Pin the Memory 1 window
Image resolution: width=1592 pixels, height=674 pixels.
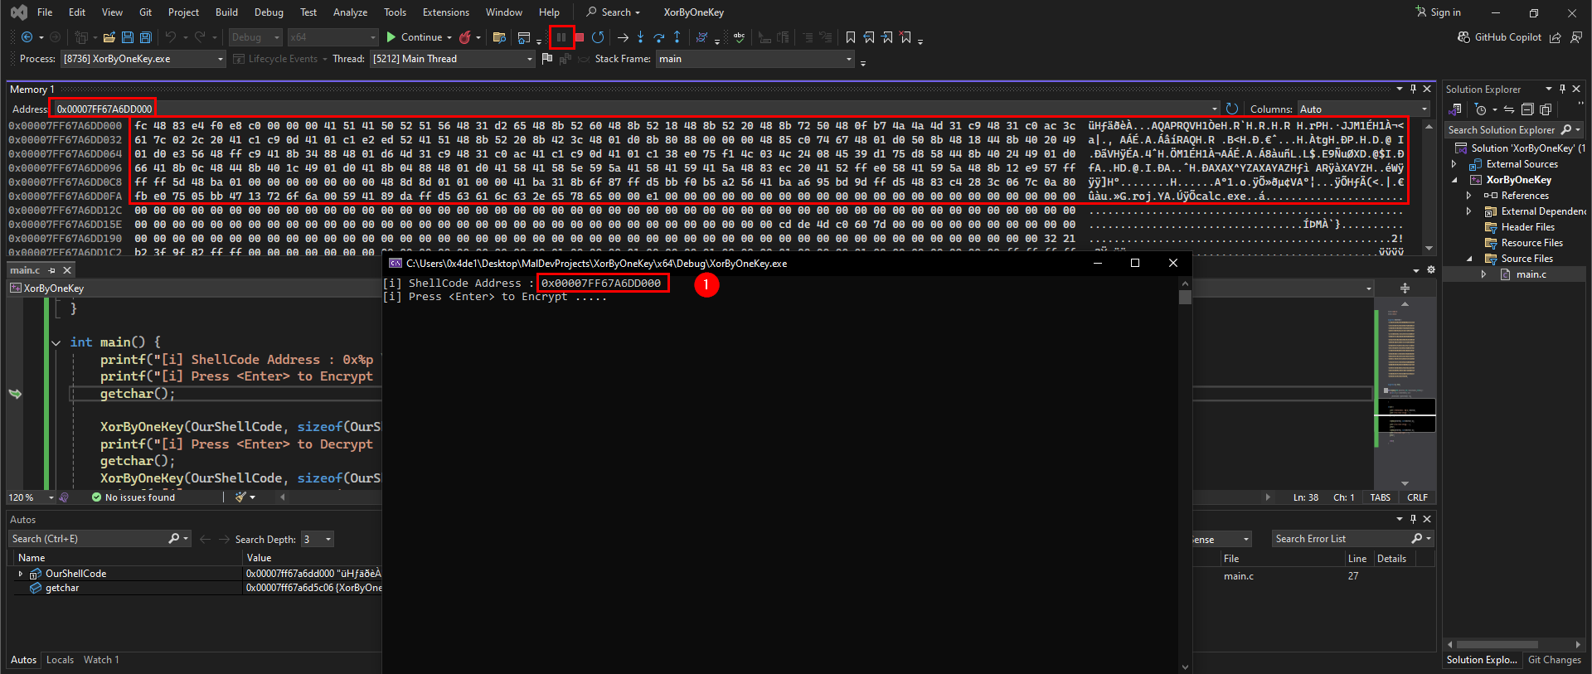click(x=1413, y=89)
